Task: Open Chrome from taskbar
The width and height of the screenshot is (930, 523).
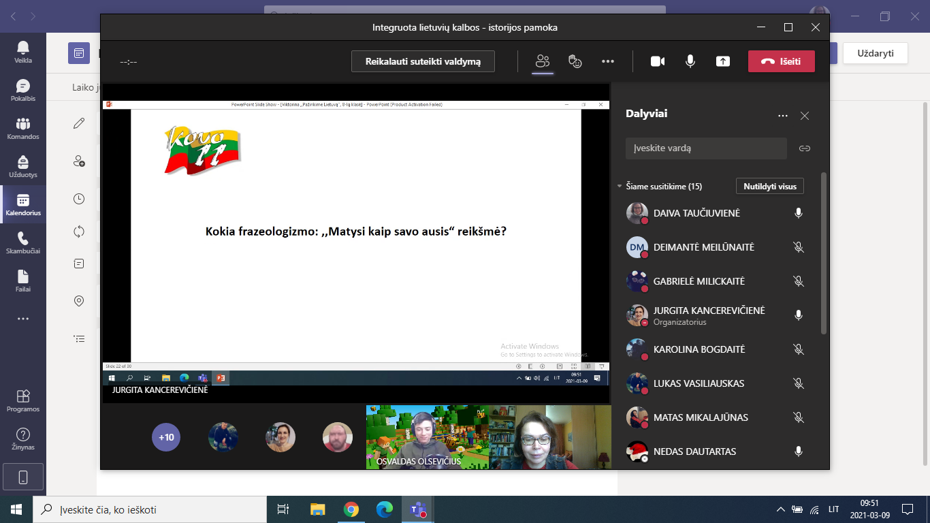Action: (x=351, y=509)
